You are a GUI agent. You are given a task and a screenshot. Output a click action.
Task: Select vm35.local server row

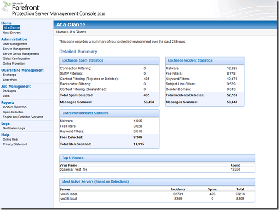point(68,195)
